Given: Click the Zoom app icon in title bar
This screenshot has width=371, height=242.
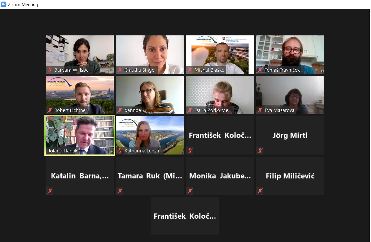Looking at the screenshot, I should (4, 4).
